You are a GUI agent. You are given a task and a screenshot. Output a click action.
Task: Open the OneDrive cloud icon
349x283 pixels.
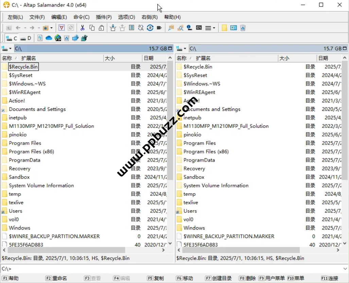(49, 38)
